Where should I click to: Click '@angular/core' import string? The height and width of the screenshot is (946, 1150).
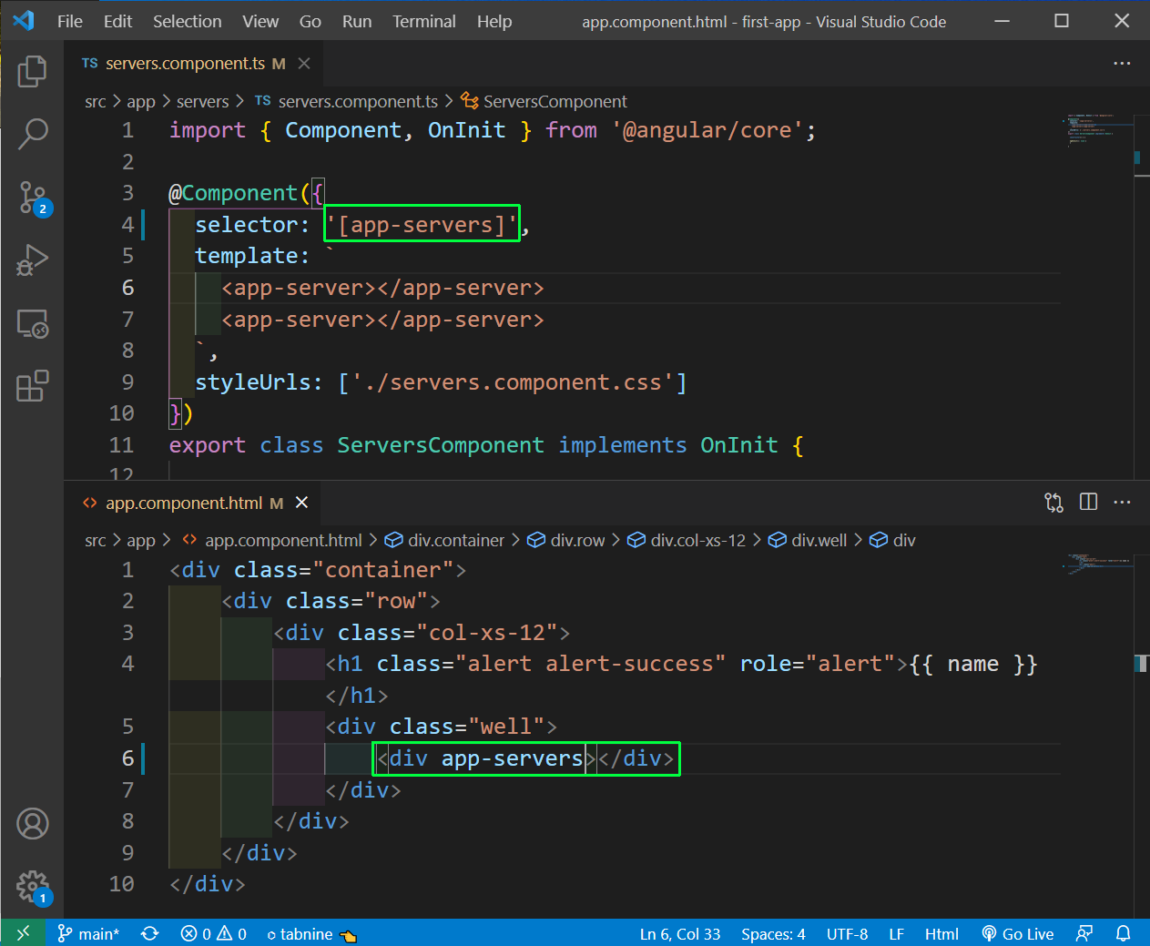(707, 130)
